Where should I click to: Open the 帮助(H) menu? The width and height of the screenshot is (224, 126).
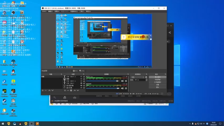pyautogui.click(x=88, y=11)
